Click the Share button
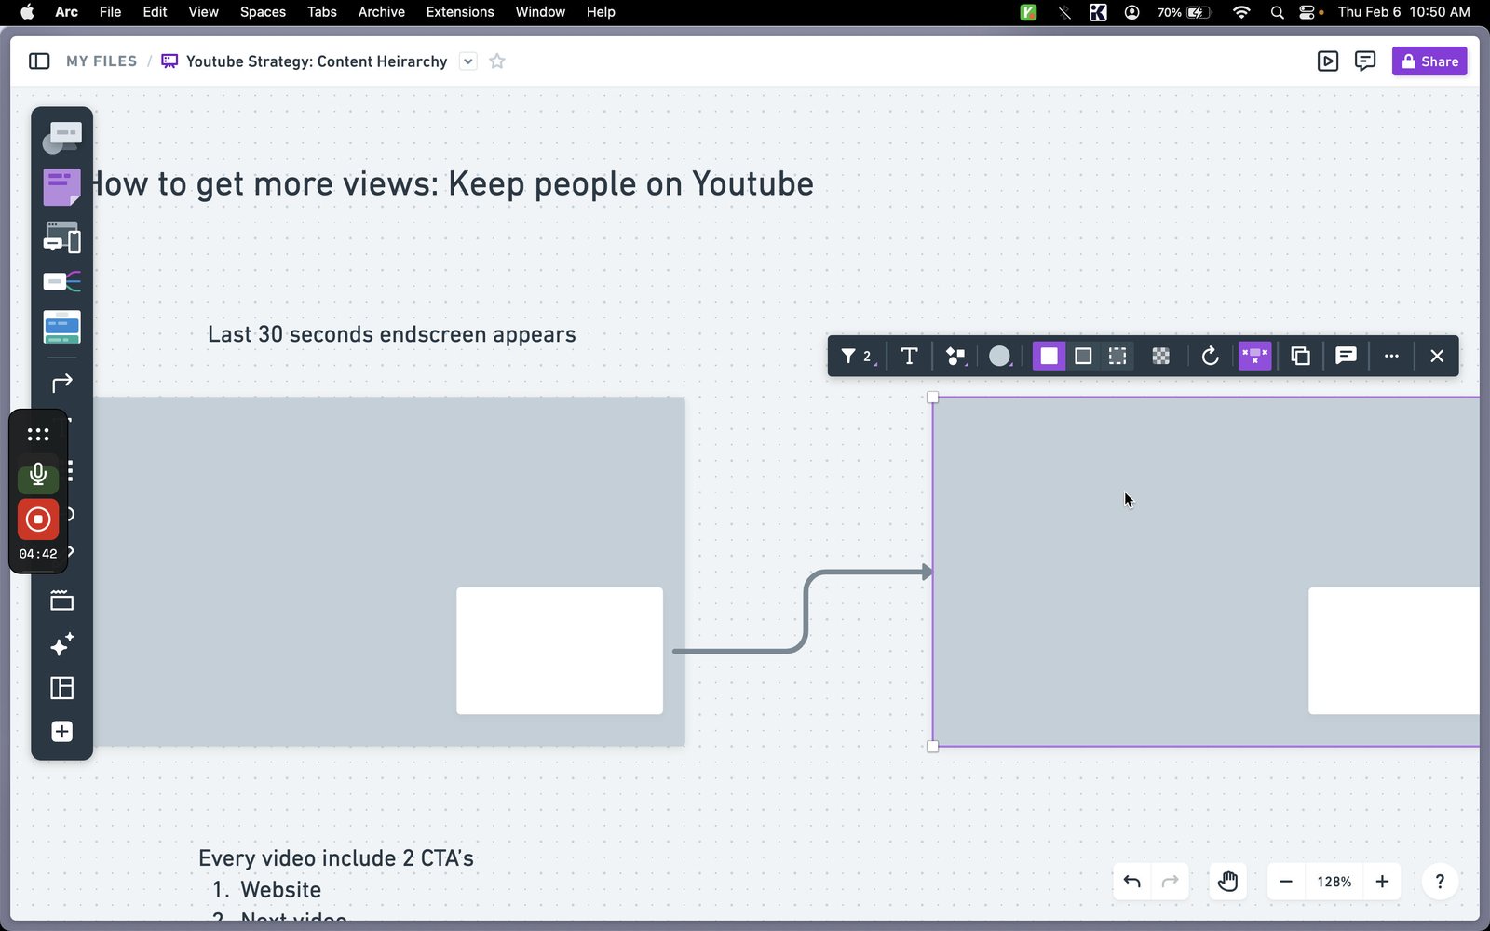The width and height of the screenshot is (1490, 931). (x=1429, y=61)
